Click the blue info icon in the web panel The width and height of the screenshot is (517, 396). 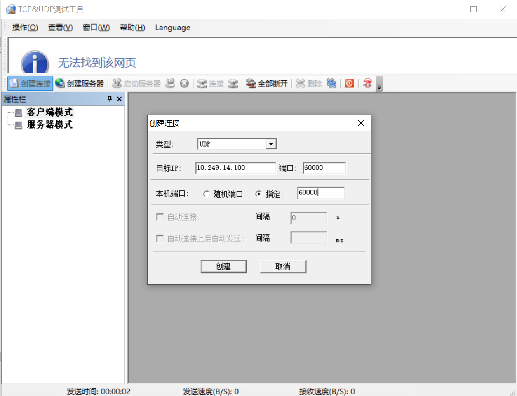(35, 62)
